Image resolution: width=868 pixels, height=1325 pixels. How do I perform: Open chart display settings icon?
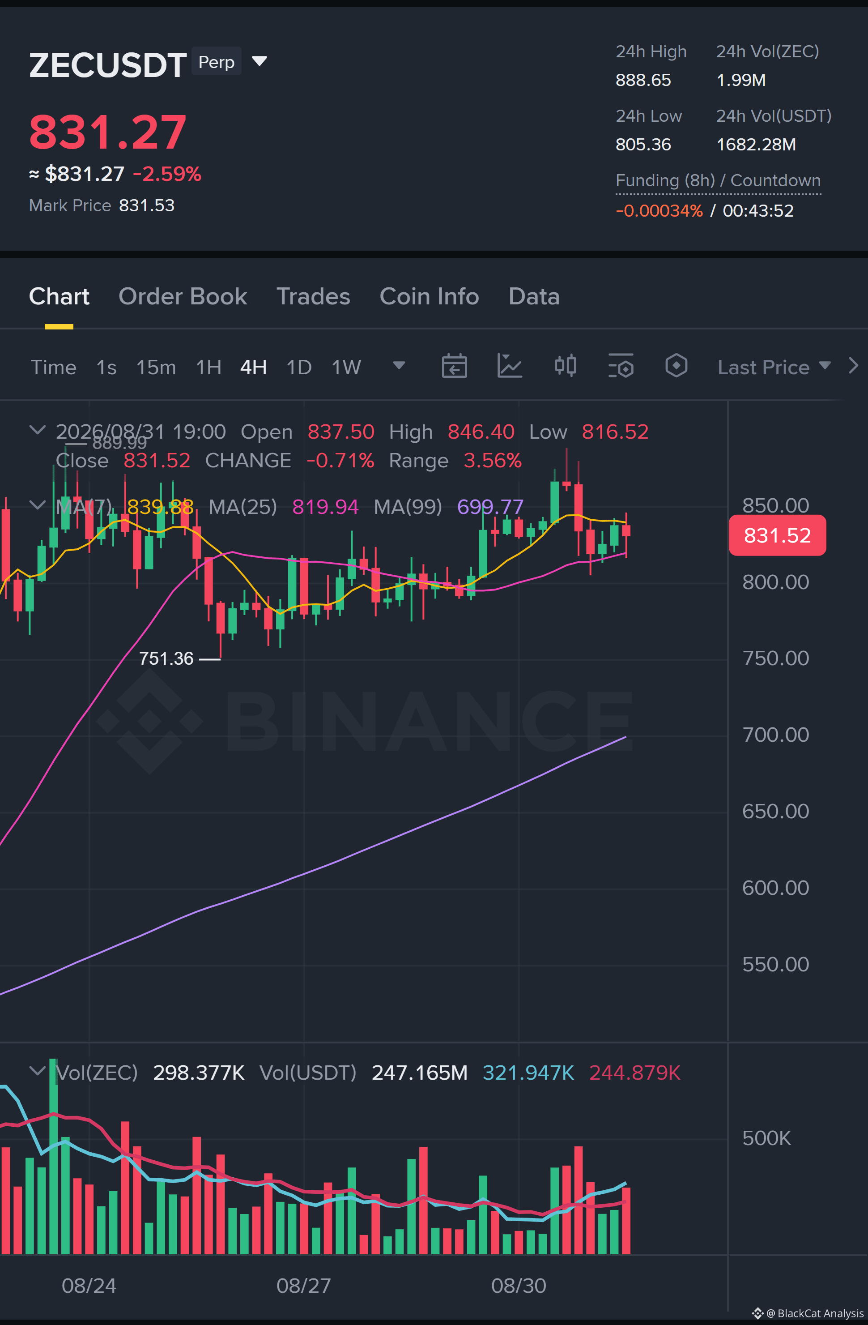(x=621, y=366)
